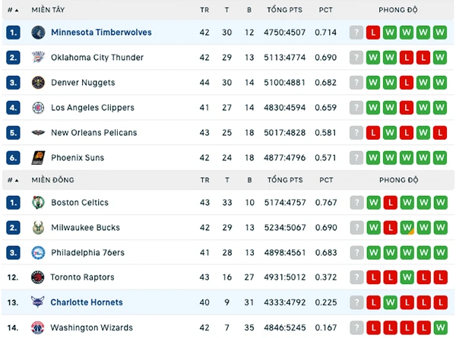456x338 pixels.
Task: Click Timberwolves' red L form badge
Action: click(x=373, y=32)
